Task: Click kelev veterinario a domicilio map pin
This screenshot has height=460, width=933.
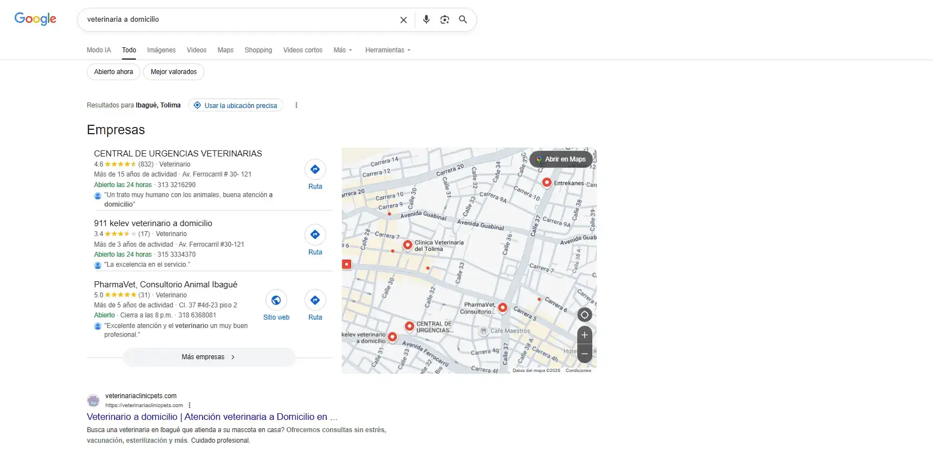Action: click(392, 336)
